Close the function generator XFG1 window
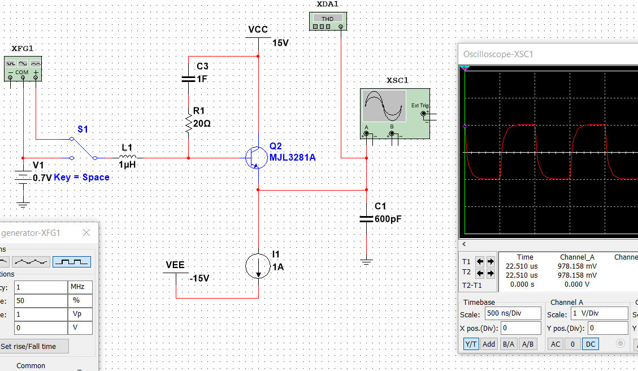Image resolution: width=638 pixels, height=371 pixels. (86, 232)
